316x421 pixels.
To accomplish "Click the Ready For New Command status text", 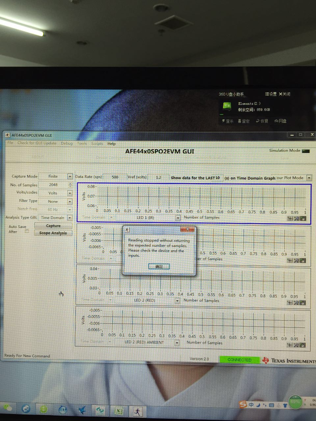I will [27, 356].
